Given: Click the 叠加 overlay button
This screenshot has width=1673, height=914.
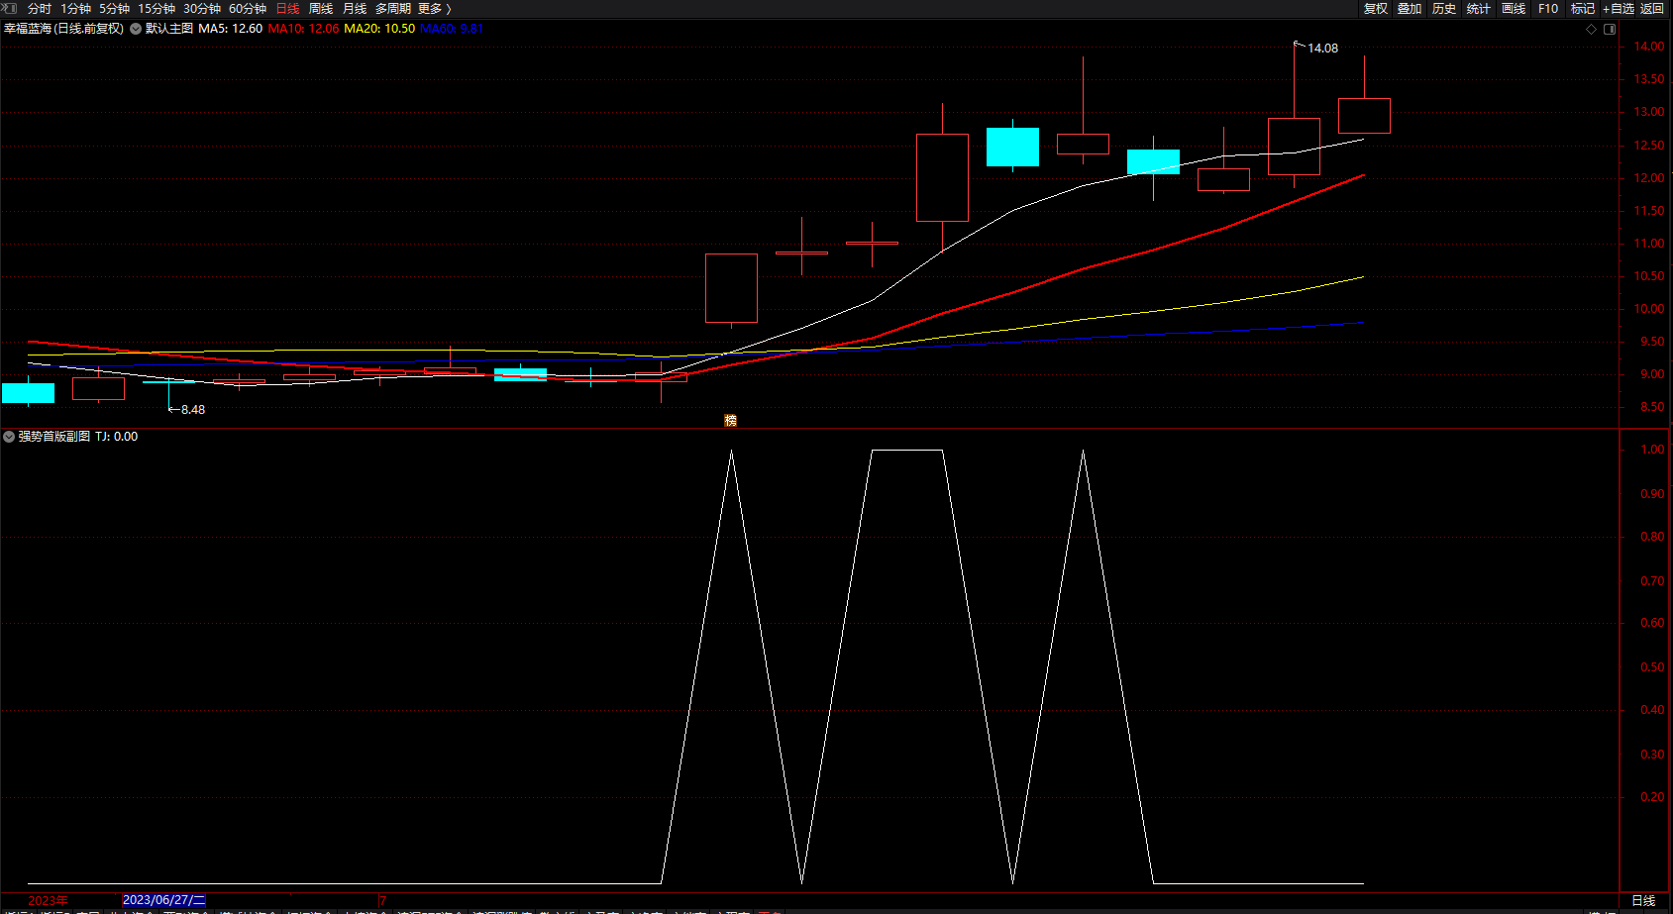Looking at the screenshot, I should (x=1410, y=9).
